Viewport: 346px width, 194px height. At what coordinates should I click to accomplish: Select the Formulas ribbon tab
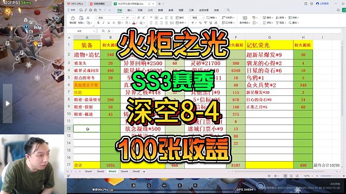tap(150, 10)
